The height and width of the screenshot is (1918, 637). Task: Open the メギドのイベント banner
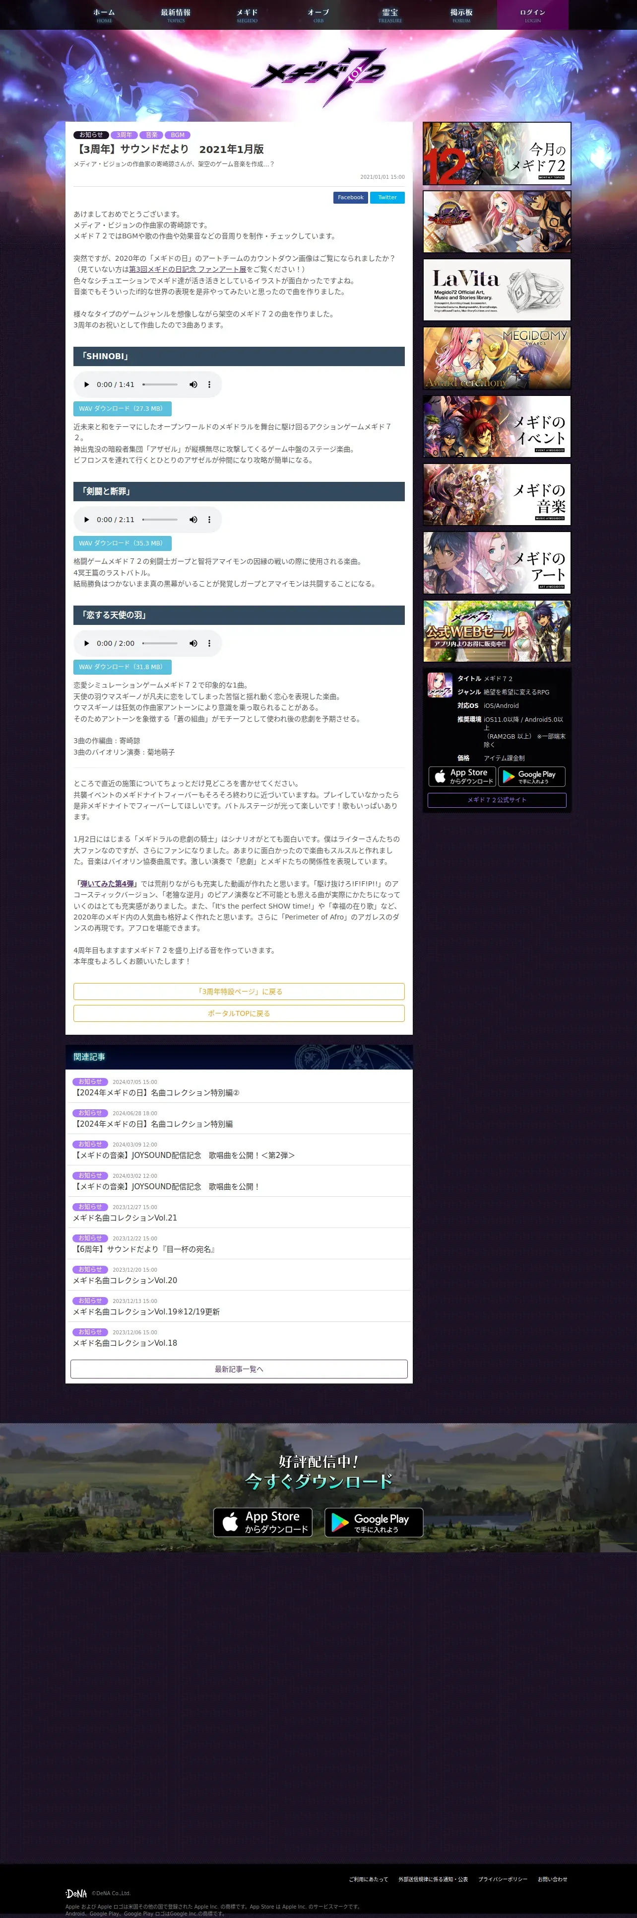pyautogui.click(x=497, y=427)
